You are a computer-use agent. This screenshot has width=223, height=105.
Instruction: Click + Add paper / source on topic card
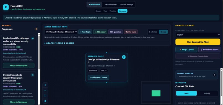click(x=98, y=77)
